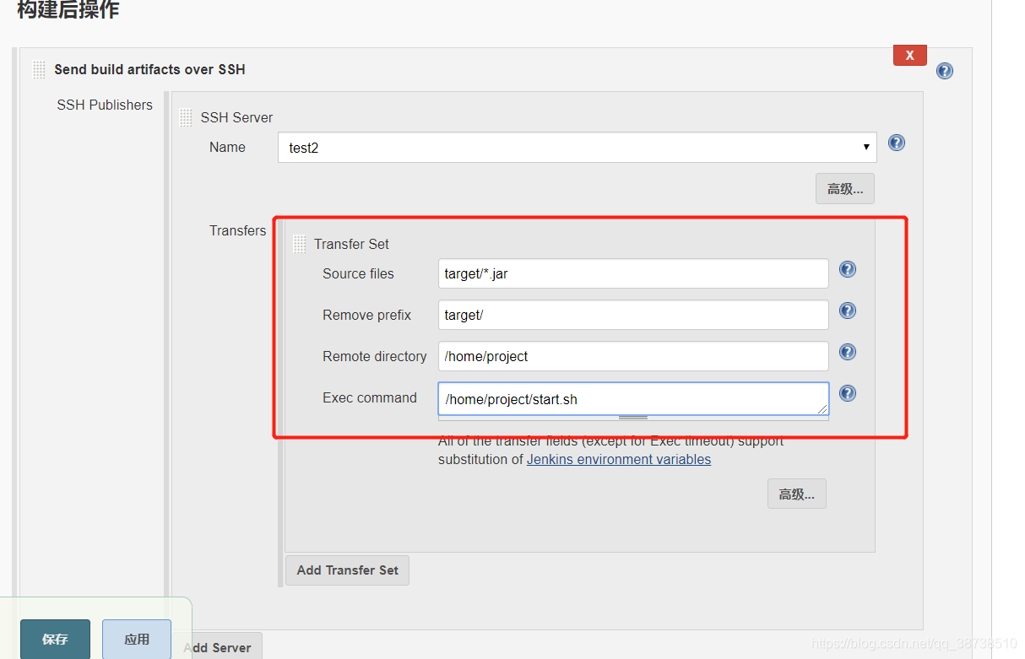The height and width of the screenshot is (659, 1025).
Task: Focus the Remote directory input field
Action: point(633,356)
